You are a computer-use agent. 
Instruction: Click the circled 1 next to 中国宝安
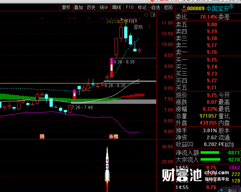[x=231, y=7]
